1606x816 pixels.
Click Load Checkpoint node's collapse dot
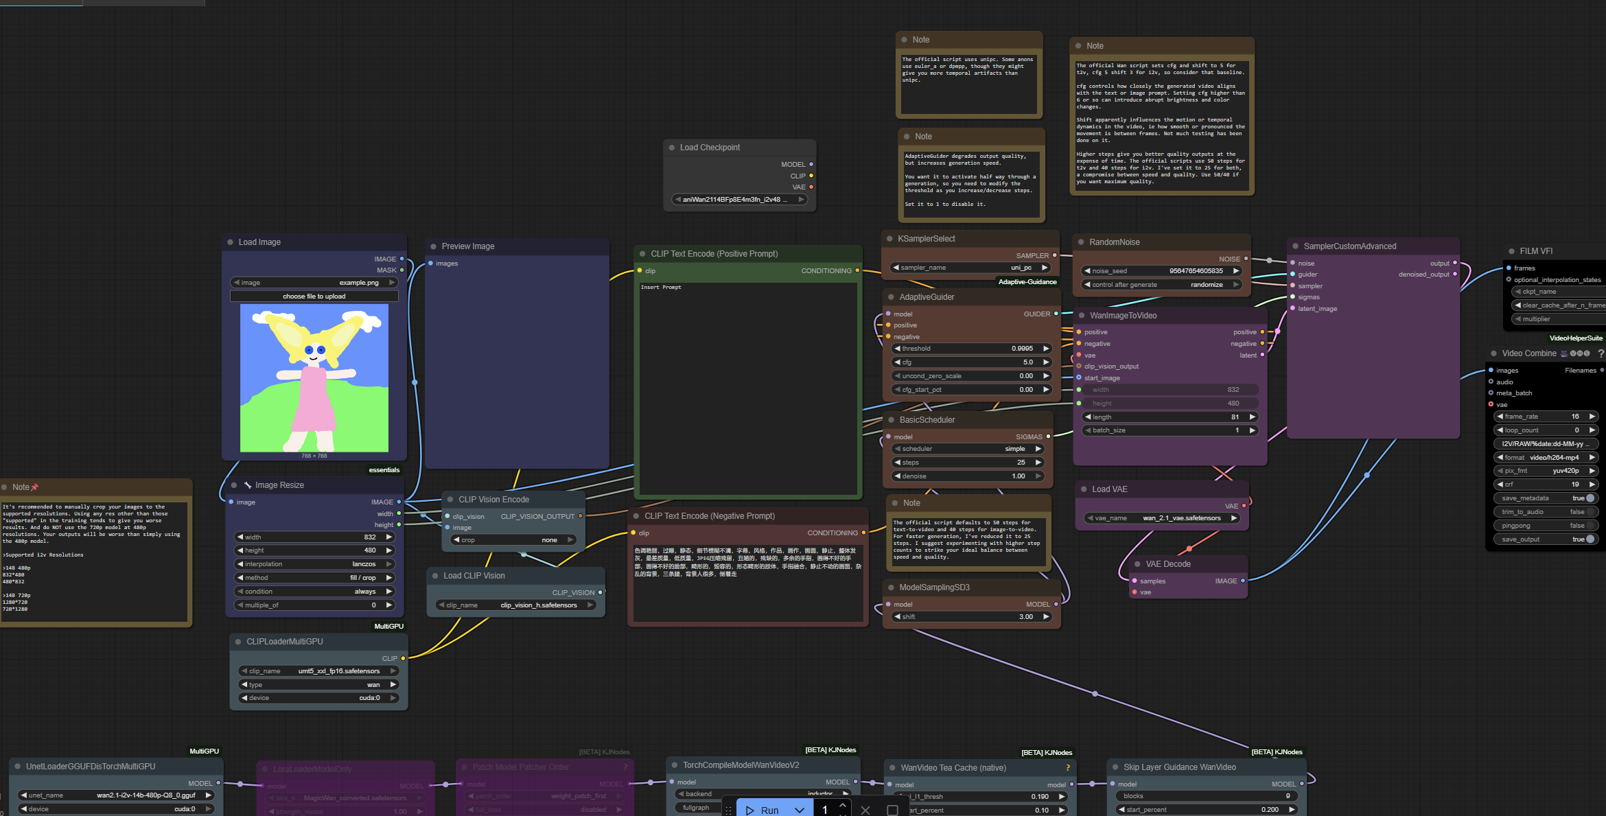click(671, 148)
